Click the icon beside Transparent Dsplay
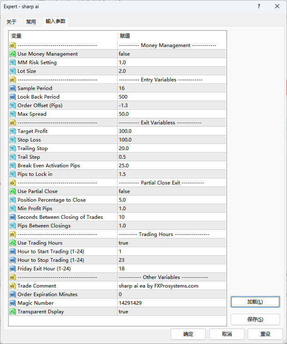 13,312
